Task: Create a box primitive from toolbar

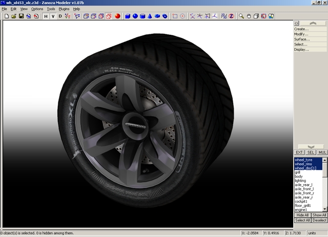Action: 128,16
